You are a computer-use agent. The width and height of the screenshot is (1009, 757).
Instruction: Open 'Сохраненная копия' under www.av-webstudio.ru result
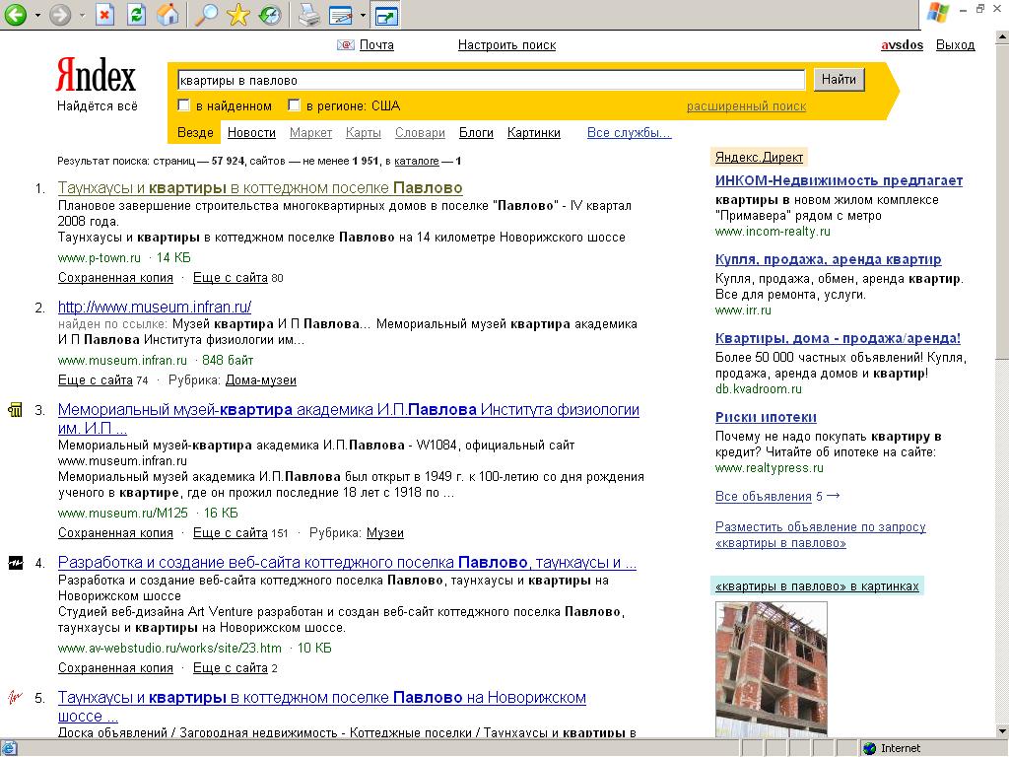click(x=116, y=668)
